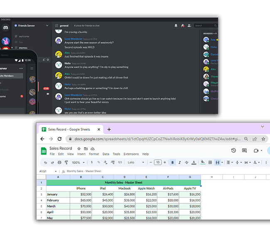Select member Ana in member list

(211, 40)
